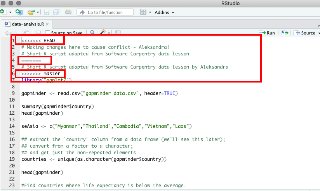
Task: Click the create R project icon
Action: point(19,12)
